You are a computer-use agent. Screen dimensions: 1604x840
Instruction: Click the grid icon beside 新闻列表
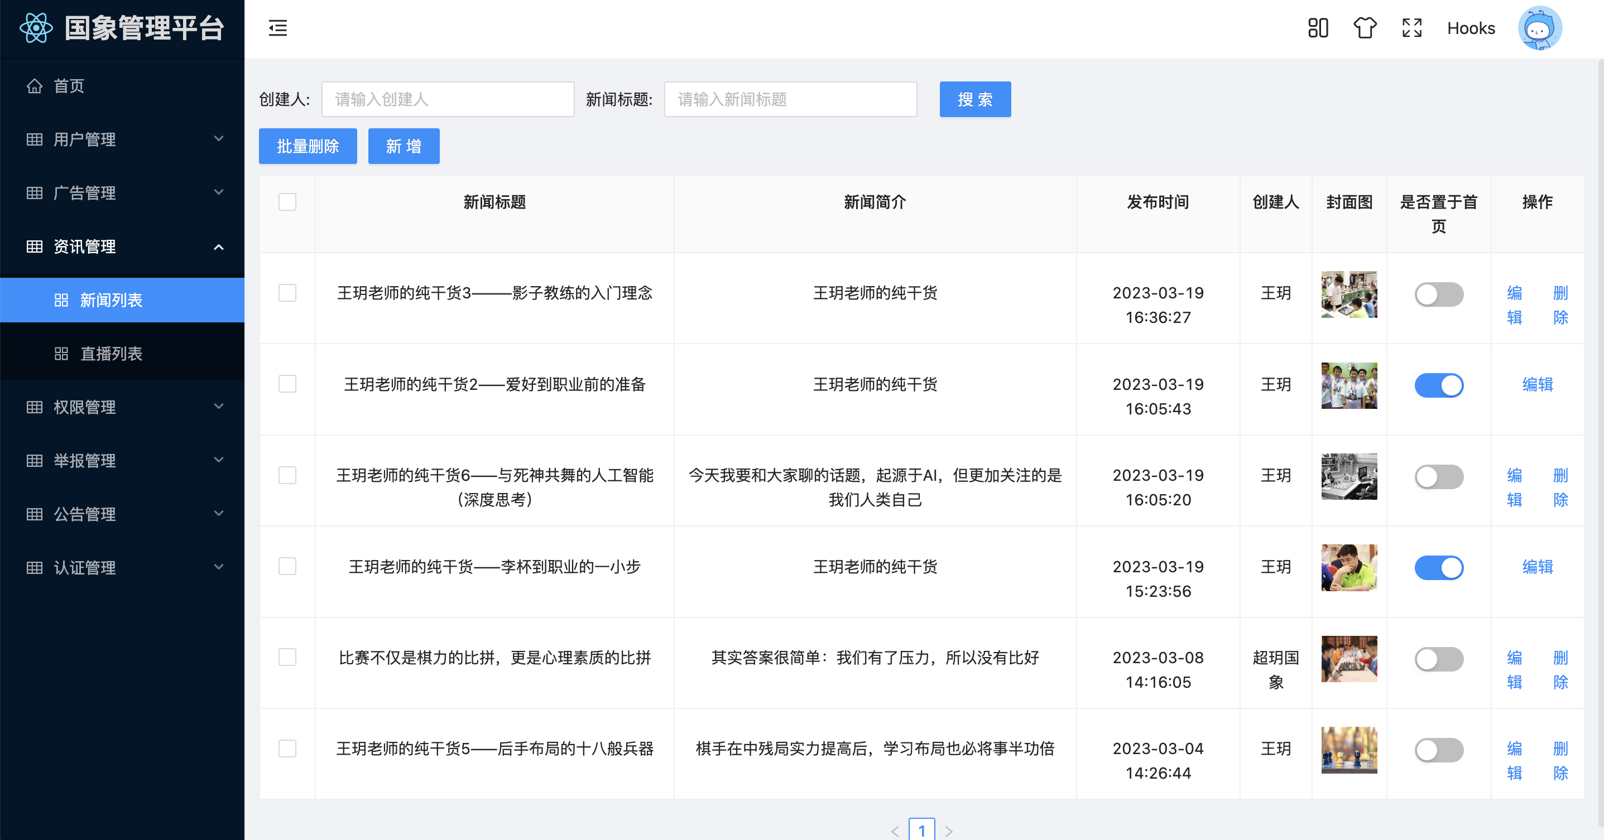tap(61, 300)
